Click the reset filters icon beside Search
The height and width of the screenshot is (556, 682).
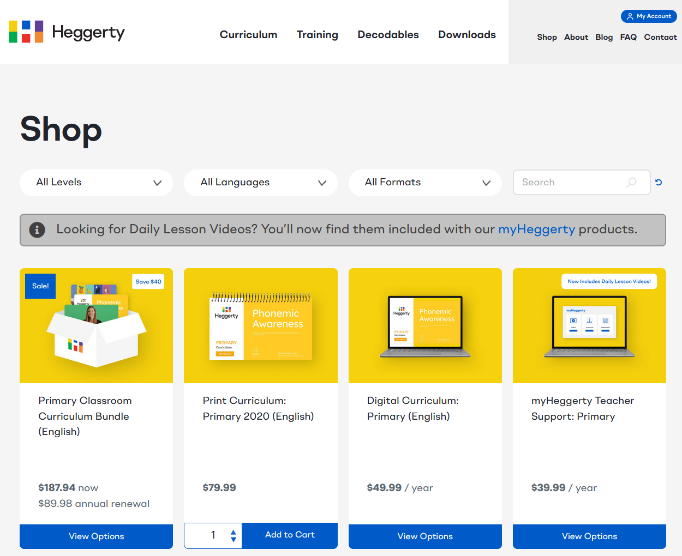pos(659,182)
